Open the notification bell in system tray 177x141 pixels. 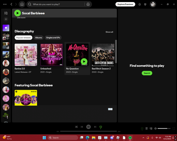point(173,137)
